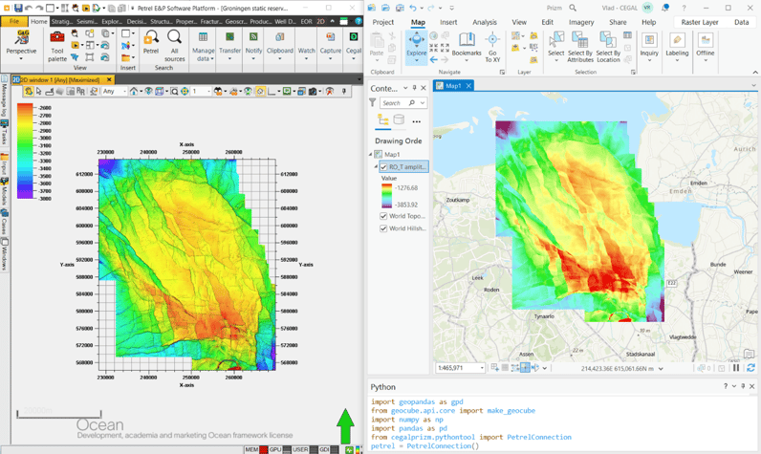Open the Raster Layer contextual tab

[x=700, y=22]
